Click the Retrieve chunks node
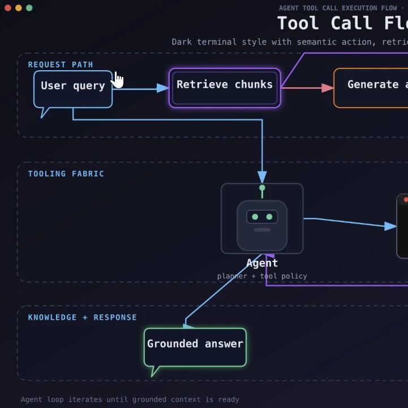This screenshot has height=408, width=408. pyautogui.click(x=225, y=88)
